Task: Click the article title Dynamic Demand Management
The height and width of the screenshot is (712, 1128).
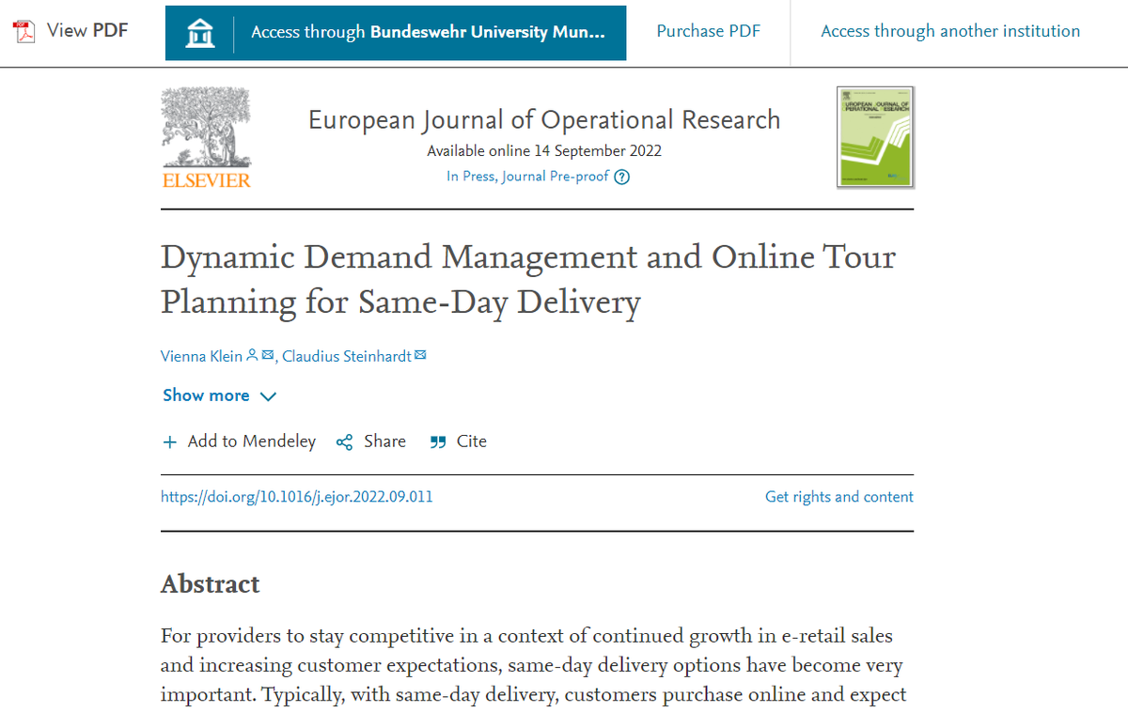Action: [528, 279]
